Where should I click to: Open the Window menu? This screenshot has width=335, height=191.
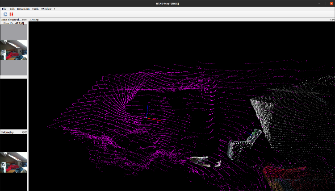(x=46, y=9)
